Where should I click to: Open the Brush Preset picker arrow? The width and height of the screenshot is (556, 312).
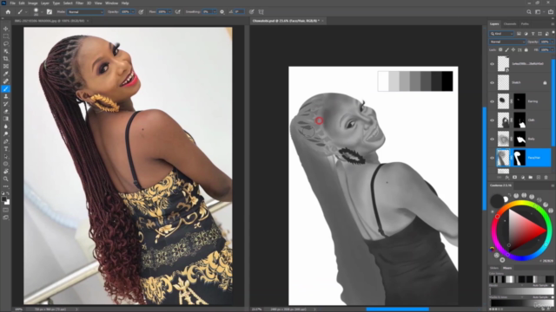(42, 11)
